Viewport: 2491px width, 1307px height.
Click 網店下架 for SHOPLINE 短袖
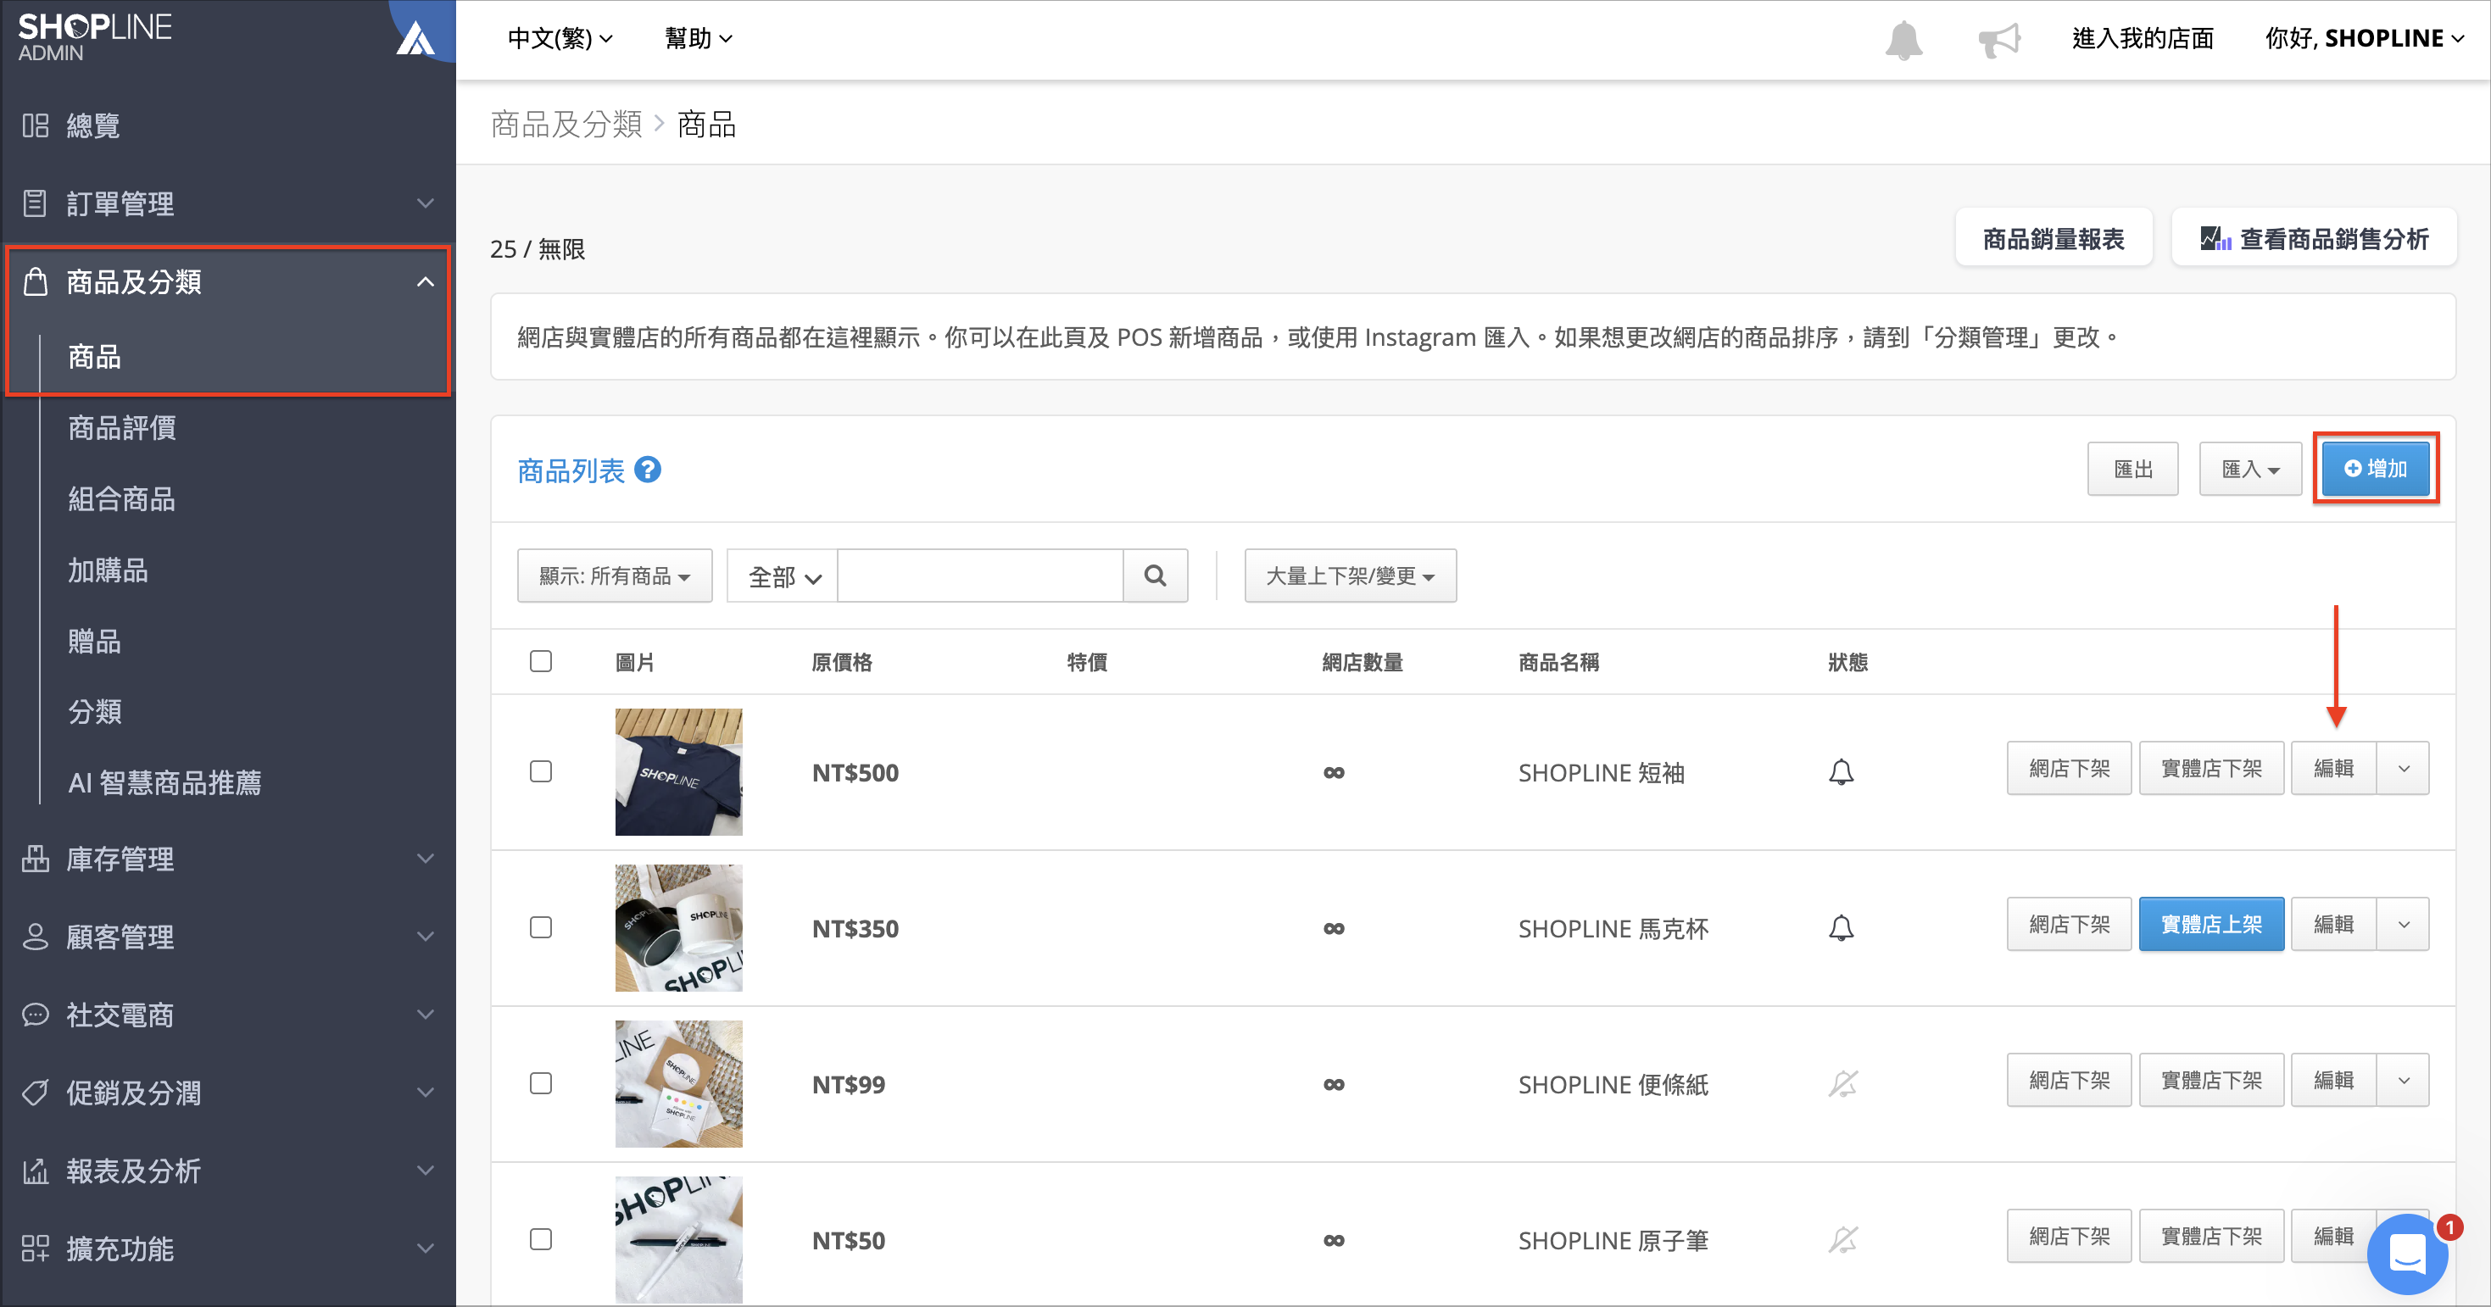coord(2070,769)
